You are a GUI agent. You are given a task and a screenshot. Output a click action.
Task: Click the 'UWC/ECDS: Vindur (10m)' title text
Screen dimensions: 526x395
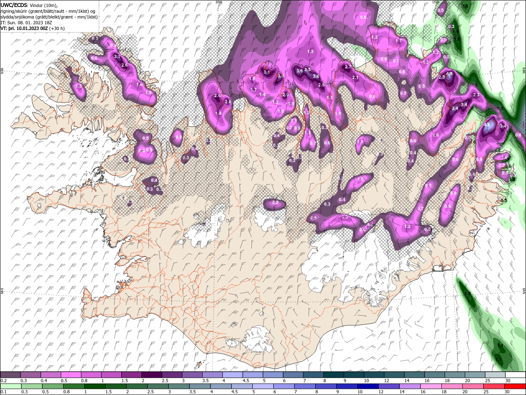(x=29, y=5)
